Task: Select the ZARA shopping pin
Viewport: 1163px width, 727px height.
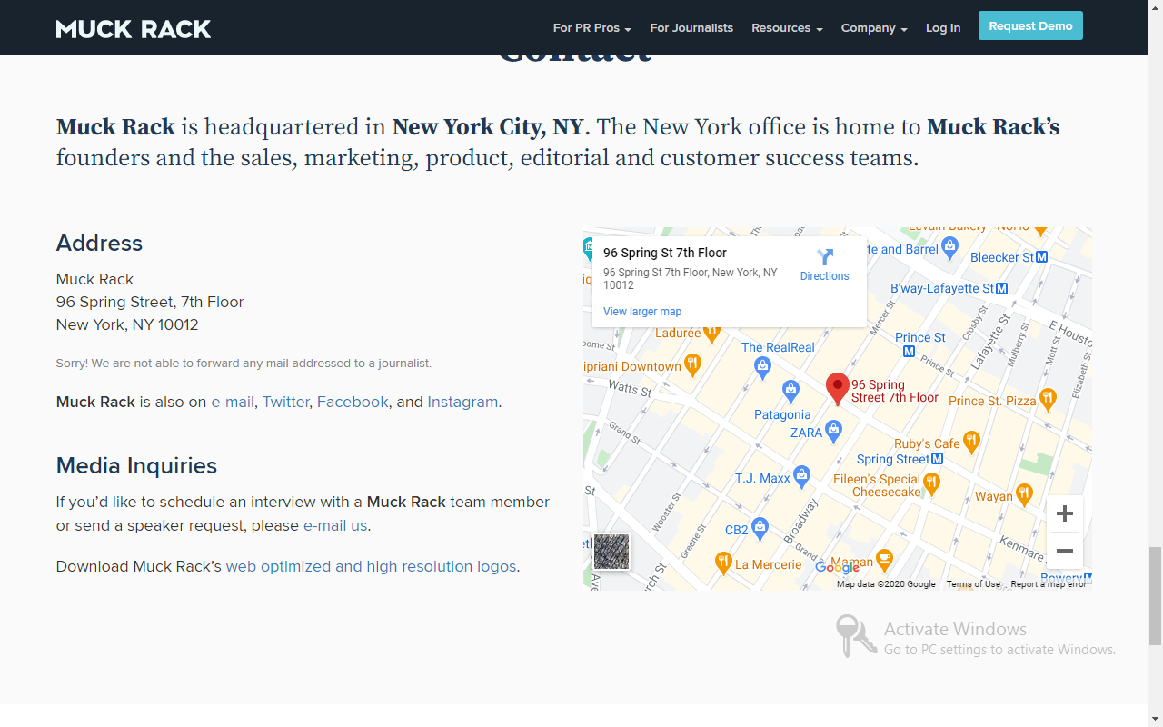Action: [x=834, y=431]
